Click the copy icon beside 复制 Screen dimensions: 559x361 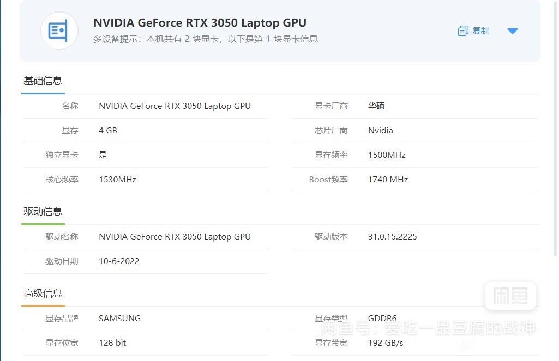(x=463, y=31)
